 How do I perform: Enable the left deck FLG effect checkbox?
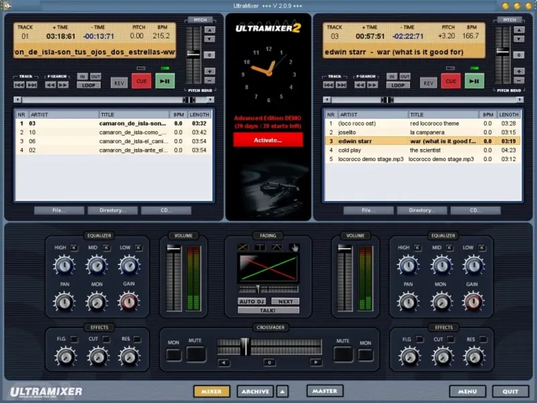click(74, 339)
